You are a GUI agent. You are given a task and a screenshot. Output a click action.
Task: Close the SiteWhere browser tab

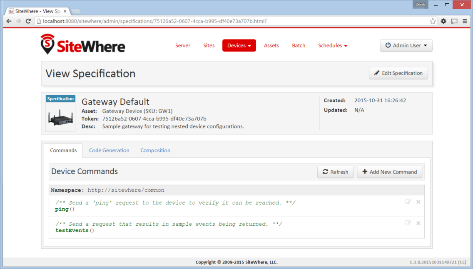click(x=65, y=12)
